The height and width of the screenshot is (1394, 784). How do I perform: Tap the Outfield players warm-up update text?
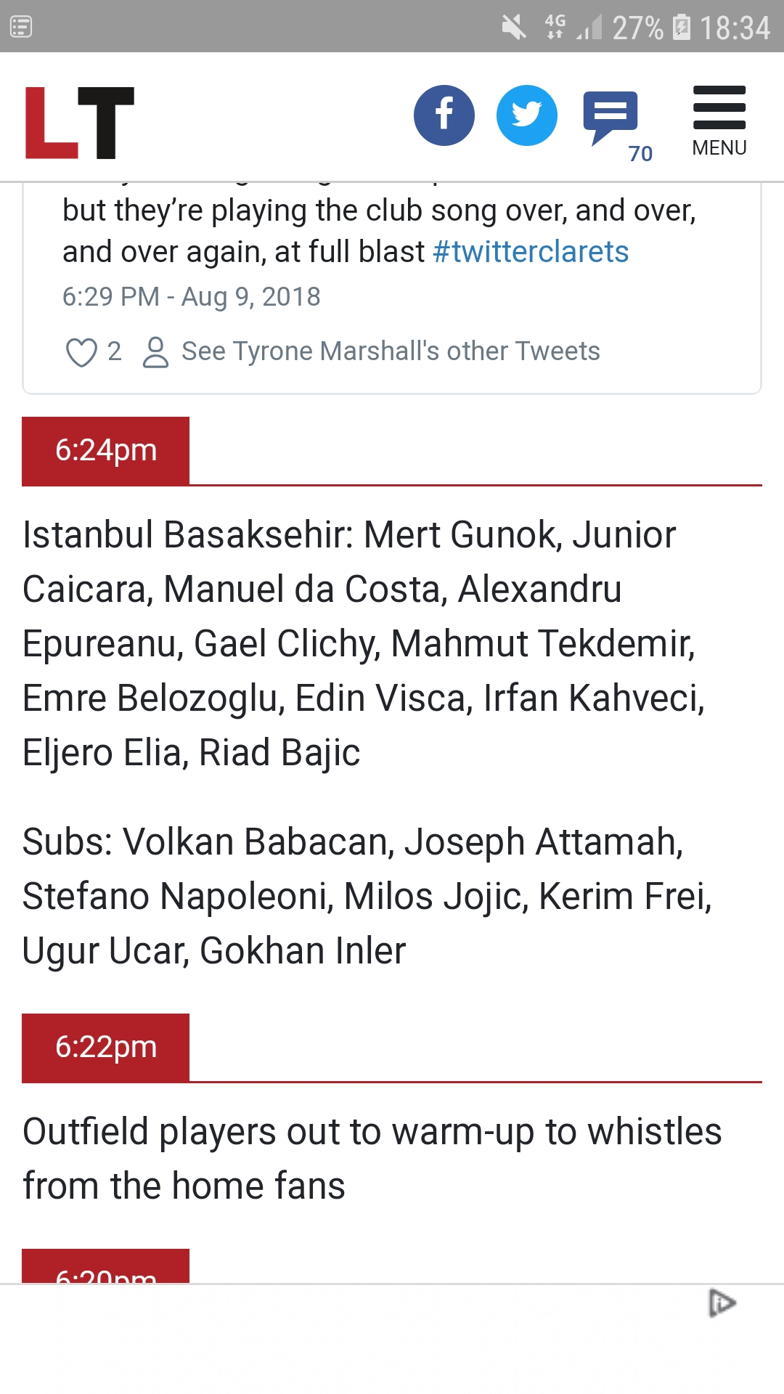[372, 1158]
